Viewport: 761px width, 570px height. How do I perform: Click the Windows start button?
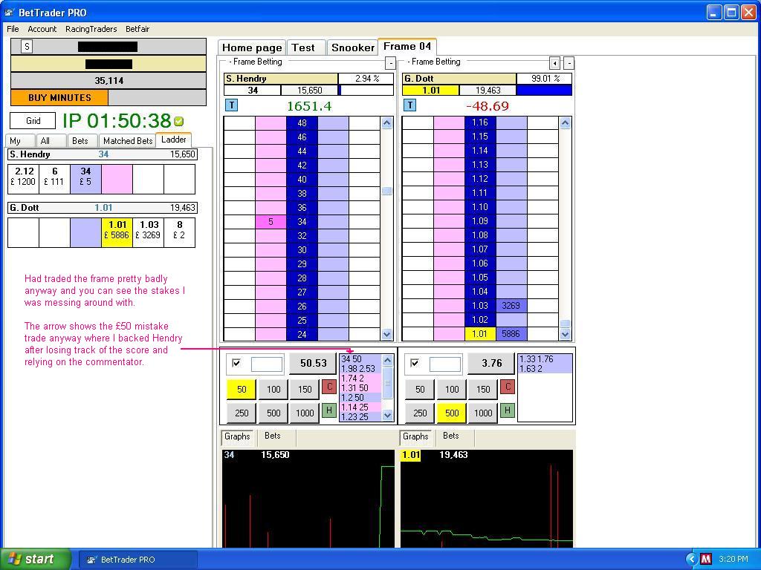pyautogui.click(x=35, y=560)
